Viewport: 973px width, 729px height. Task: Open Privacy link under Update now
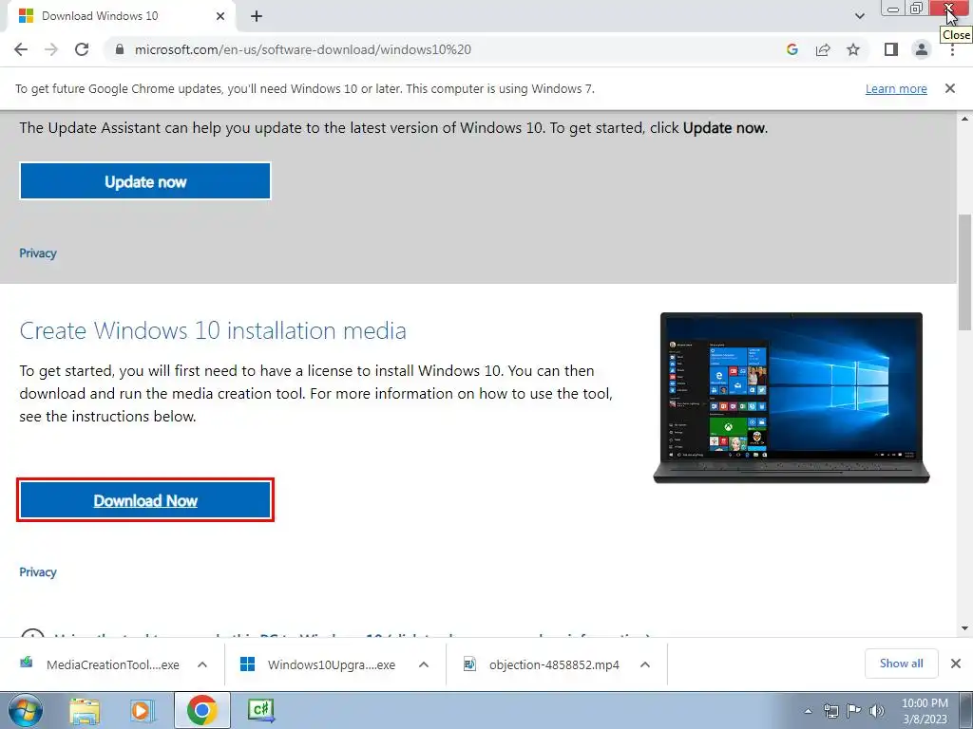click(38, 252)
